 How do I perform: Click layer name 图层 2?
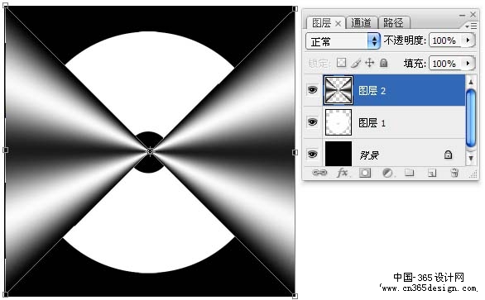point(372,91)
